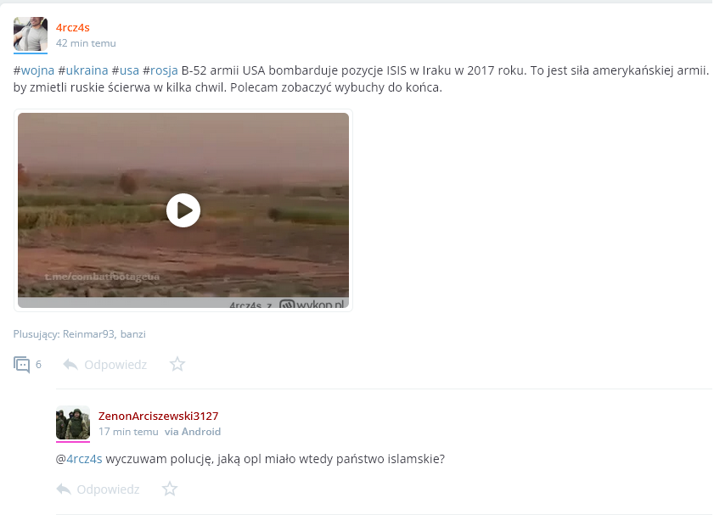
Task: Open 4rcz4s user avatar
Action: (31, 34)
